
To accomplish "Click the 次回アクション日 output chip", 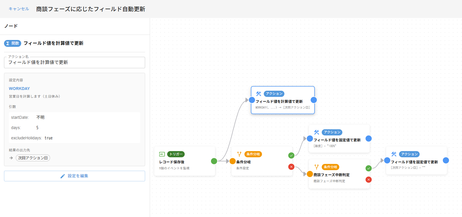I will 33,158.
